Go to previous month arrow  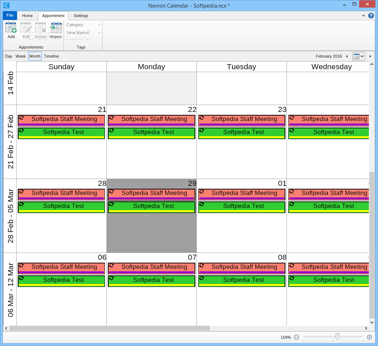pos(347,56)
